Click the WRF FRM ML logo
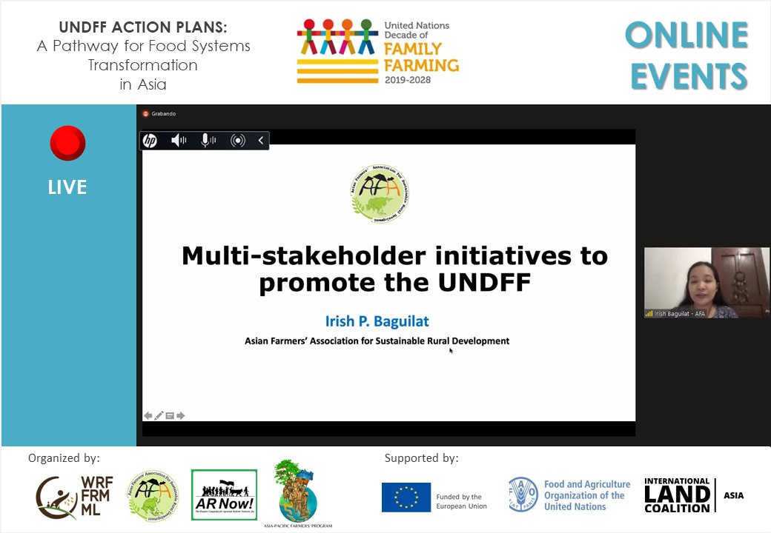This screenshot has height=533, width=771. [74, 497]
